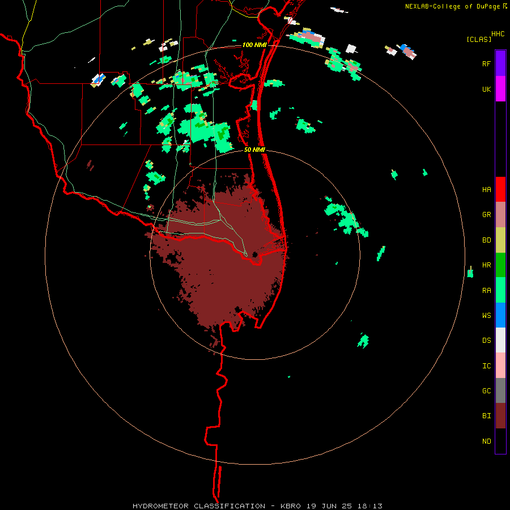Click the 18:13 time stamp
Image resolution: width=510 pixels, height=510 pixels.
371,506
